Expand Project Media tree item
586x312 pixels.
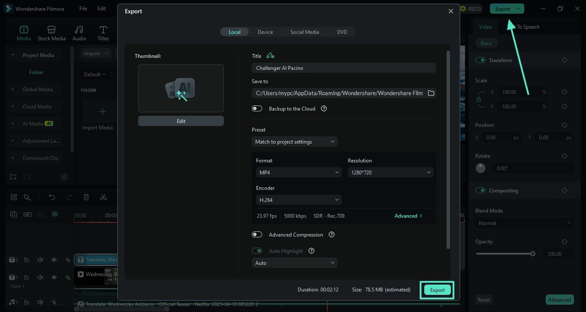[x=13, y=55]
